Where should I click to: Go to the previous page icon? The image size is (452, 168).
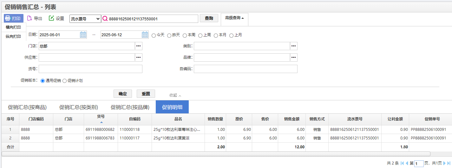[x=407, y=163]
